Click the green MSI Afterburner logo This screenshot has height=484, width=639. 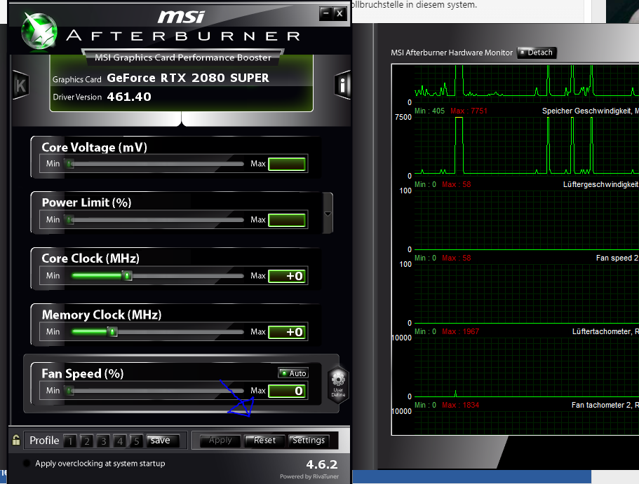tap(39, 31)
